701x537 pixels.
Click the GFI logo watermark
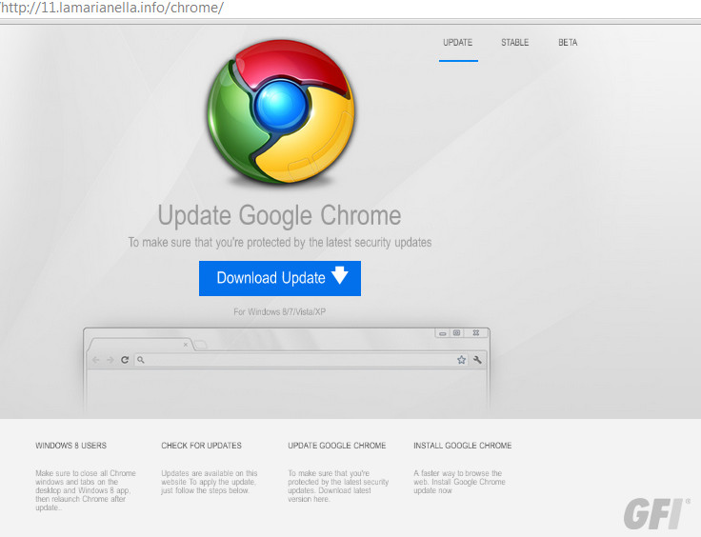[655, 512]
